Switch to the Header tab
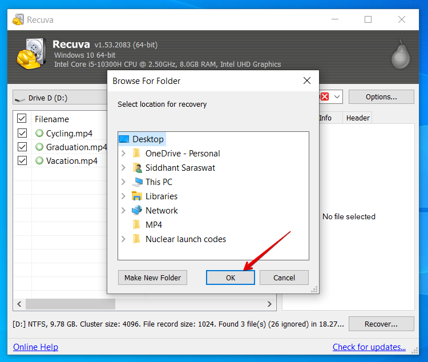The image size is (428, 362). pos(358,118)
